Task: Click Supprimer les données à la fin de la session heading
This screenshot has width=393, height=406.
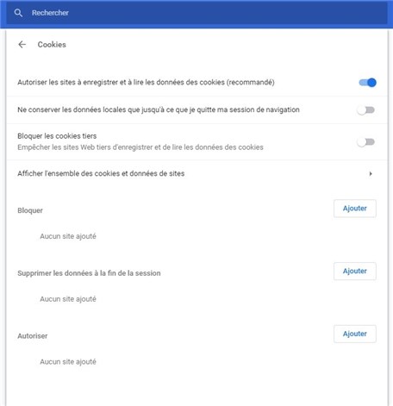Action: 89,273
